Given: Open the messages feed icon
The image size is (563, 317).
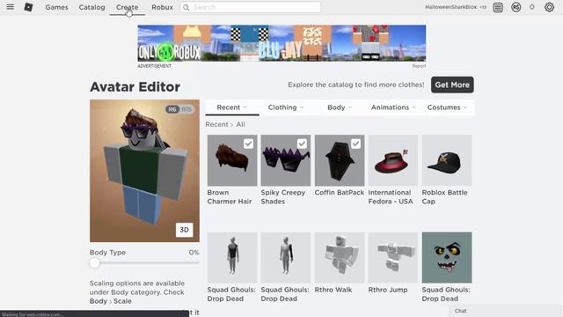Looking at the screenshot, I should 498,7.
